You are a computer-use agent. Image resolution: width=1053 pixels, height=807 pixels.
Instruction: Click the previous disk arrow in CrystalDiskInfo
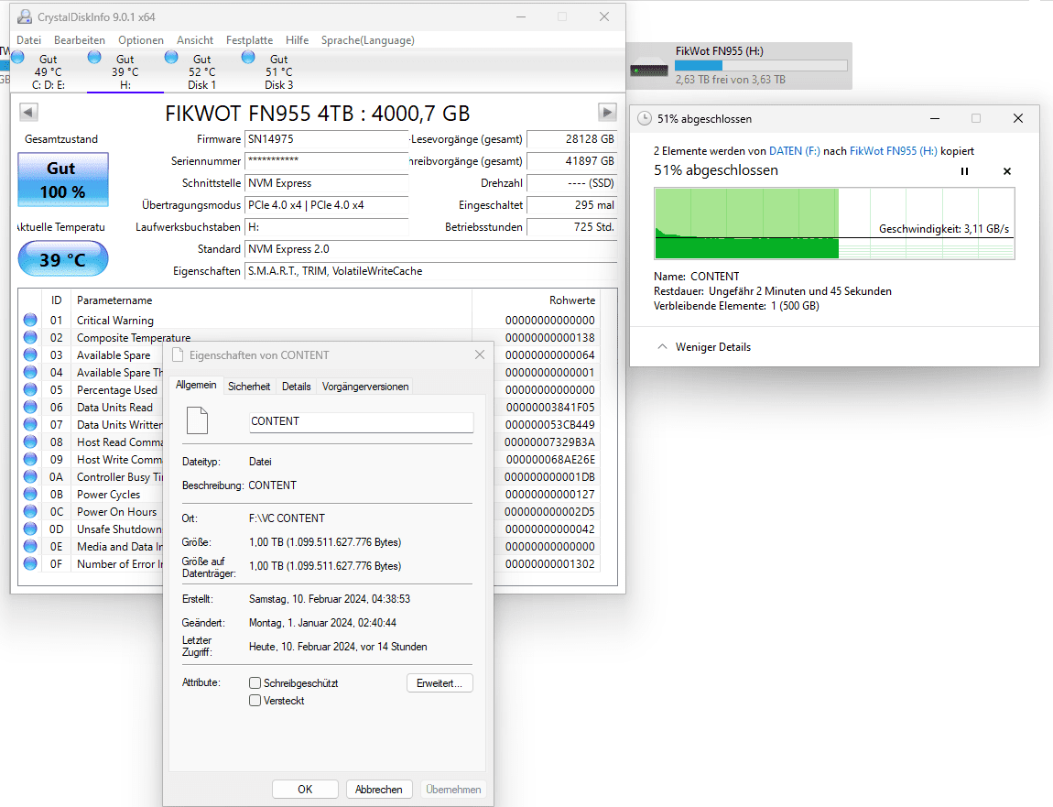[x=28, y=113]
